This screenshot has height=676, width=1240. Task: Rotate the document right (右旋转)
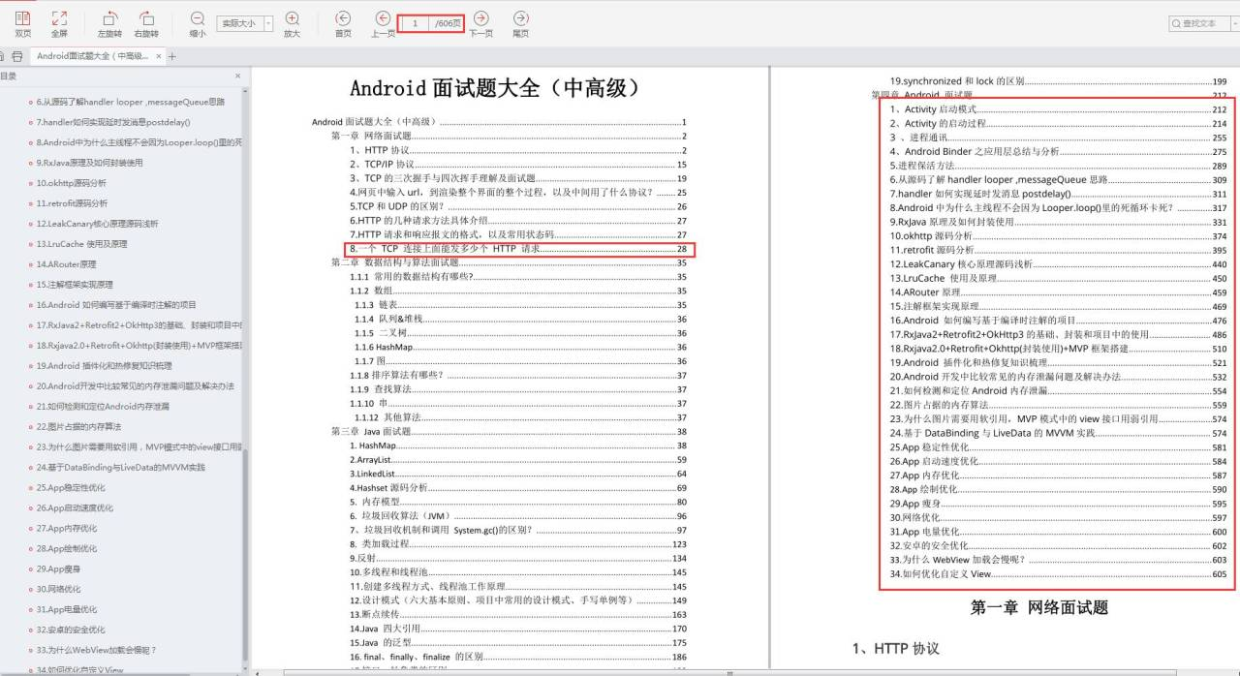pos(146,23)
